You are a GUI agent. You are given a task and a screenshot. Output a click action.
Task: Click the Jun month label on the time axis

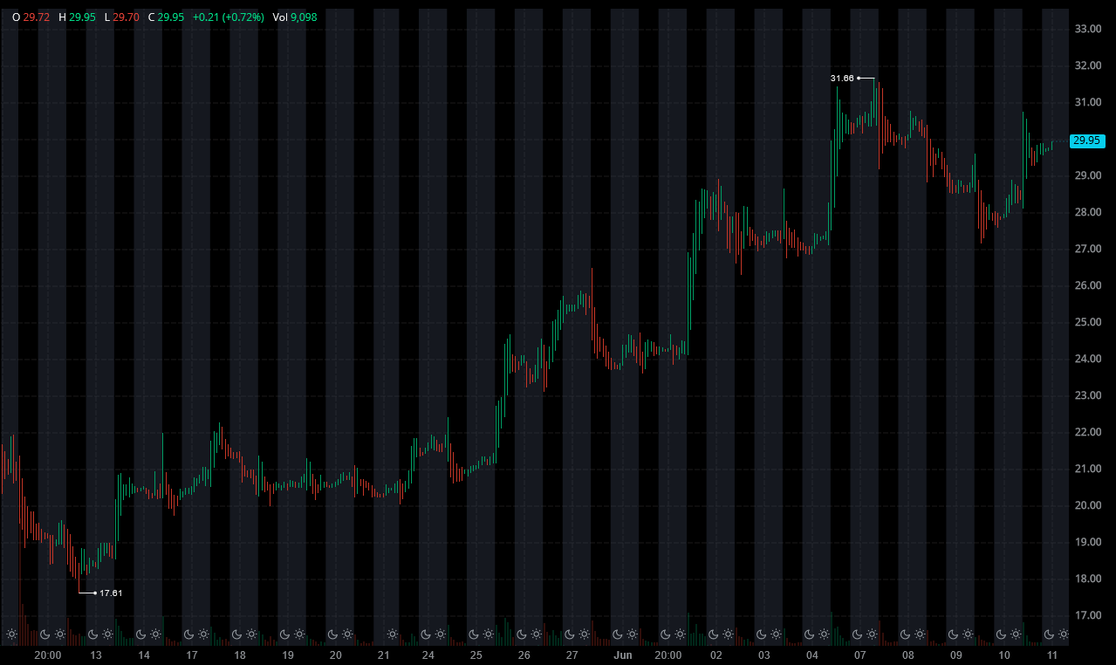622,655
